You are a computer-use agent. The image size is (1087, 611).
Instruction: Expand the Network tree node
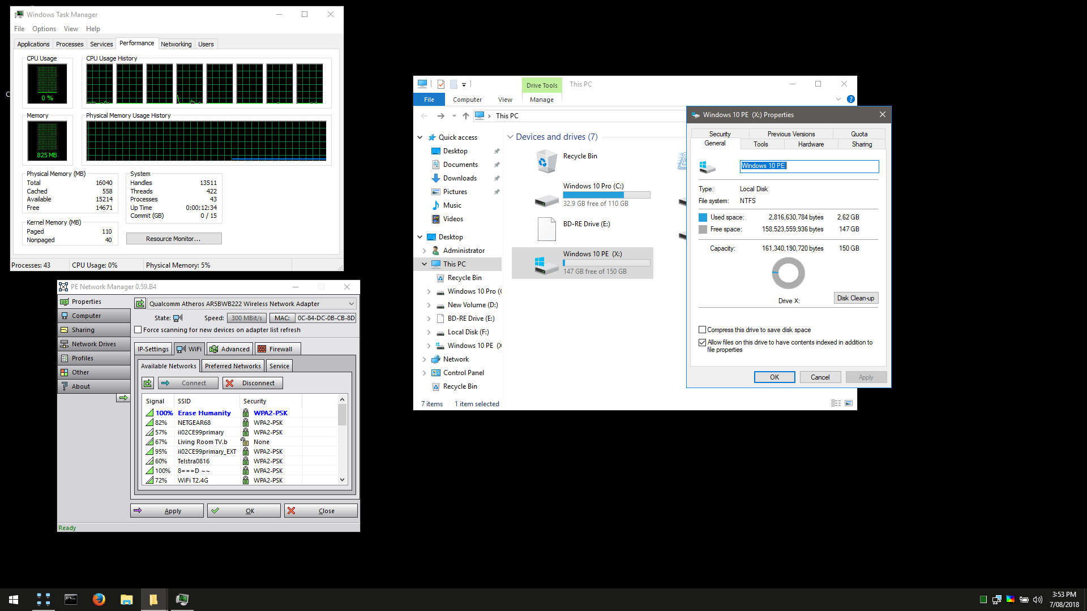(x=424, y=359)
